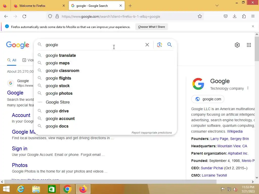Image resolution: width=259 pixels, height=194 pixels.
Task: Open a new tab with plus button
Action: click(x=130, y=6)
